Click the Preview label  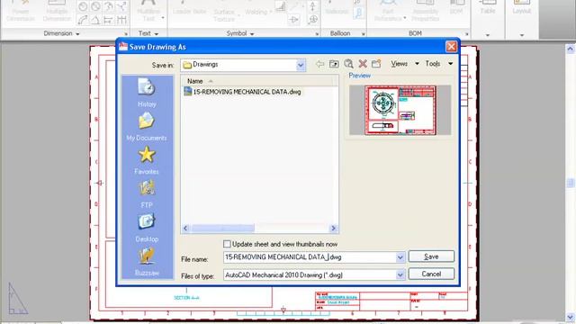point(360,76)
